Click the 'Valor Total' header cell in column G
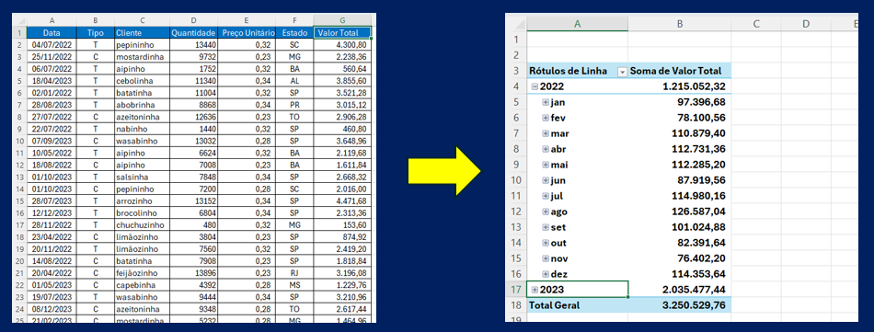 tap(341, 32)
